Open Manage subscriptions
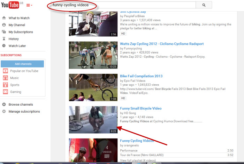The height and width of the screenshot is (164, 244). click(24, 112)
